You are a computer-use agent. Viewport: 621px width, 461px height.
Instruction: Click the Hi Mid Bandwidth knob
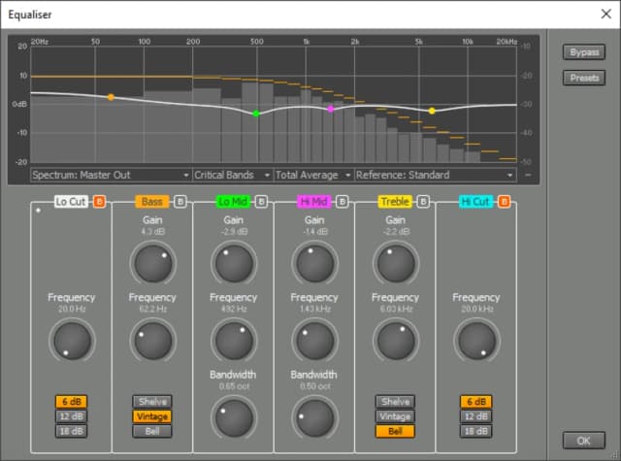click(x=314, y=418)
